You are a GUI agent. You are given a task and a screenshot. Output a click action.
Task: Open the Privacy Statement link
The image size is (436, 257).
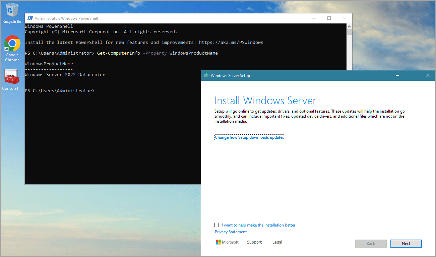click(231, 232)
